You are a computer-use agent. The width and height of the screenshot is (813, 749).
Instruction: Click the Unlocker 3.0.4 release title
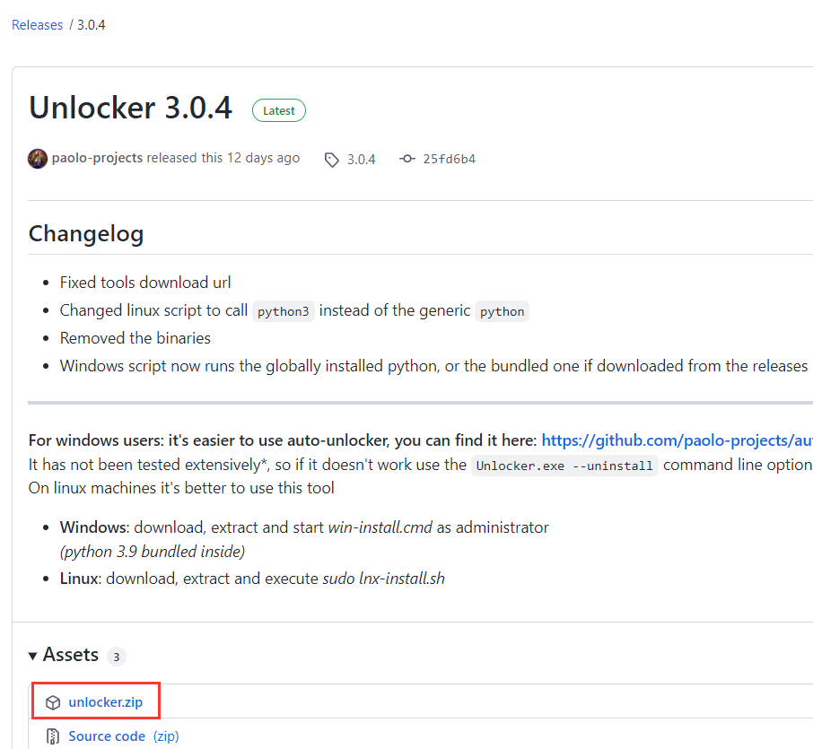[x=130, y=108]
